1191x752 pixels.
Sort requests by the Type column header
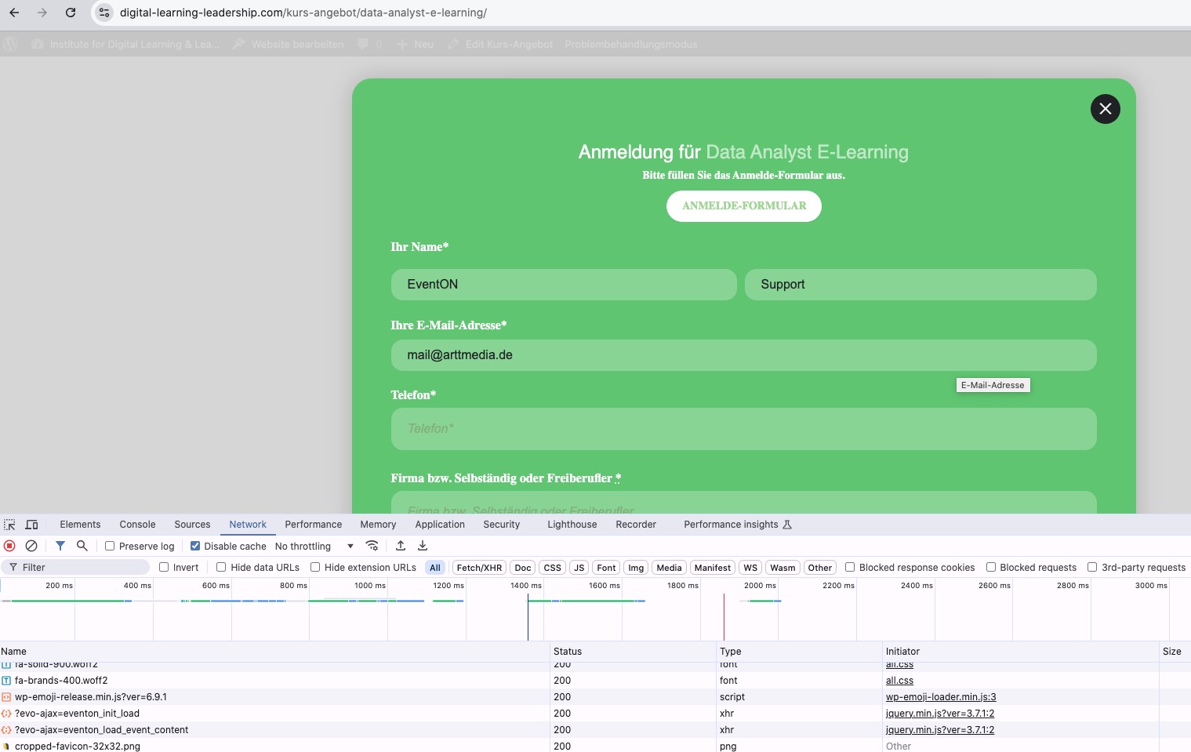[730, 651]
